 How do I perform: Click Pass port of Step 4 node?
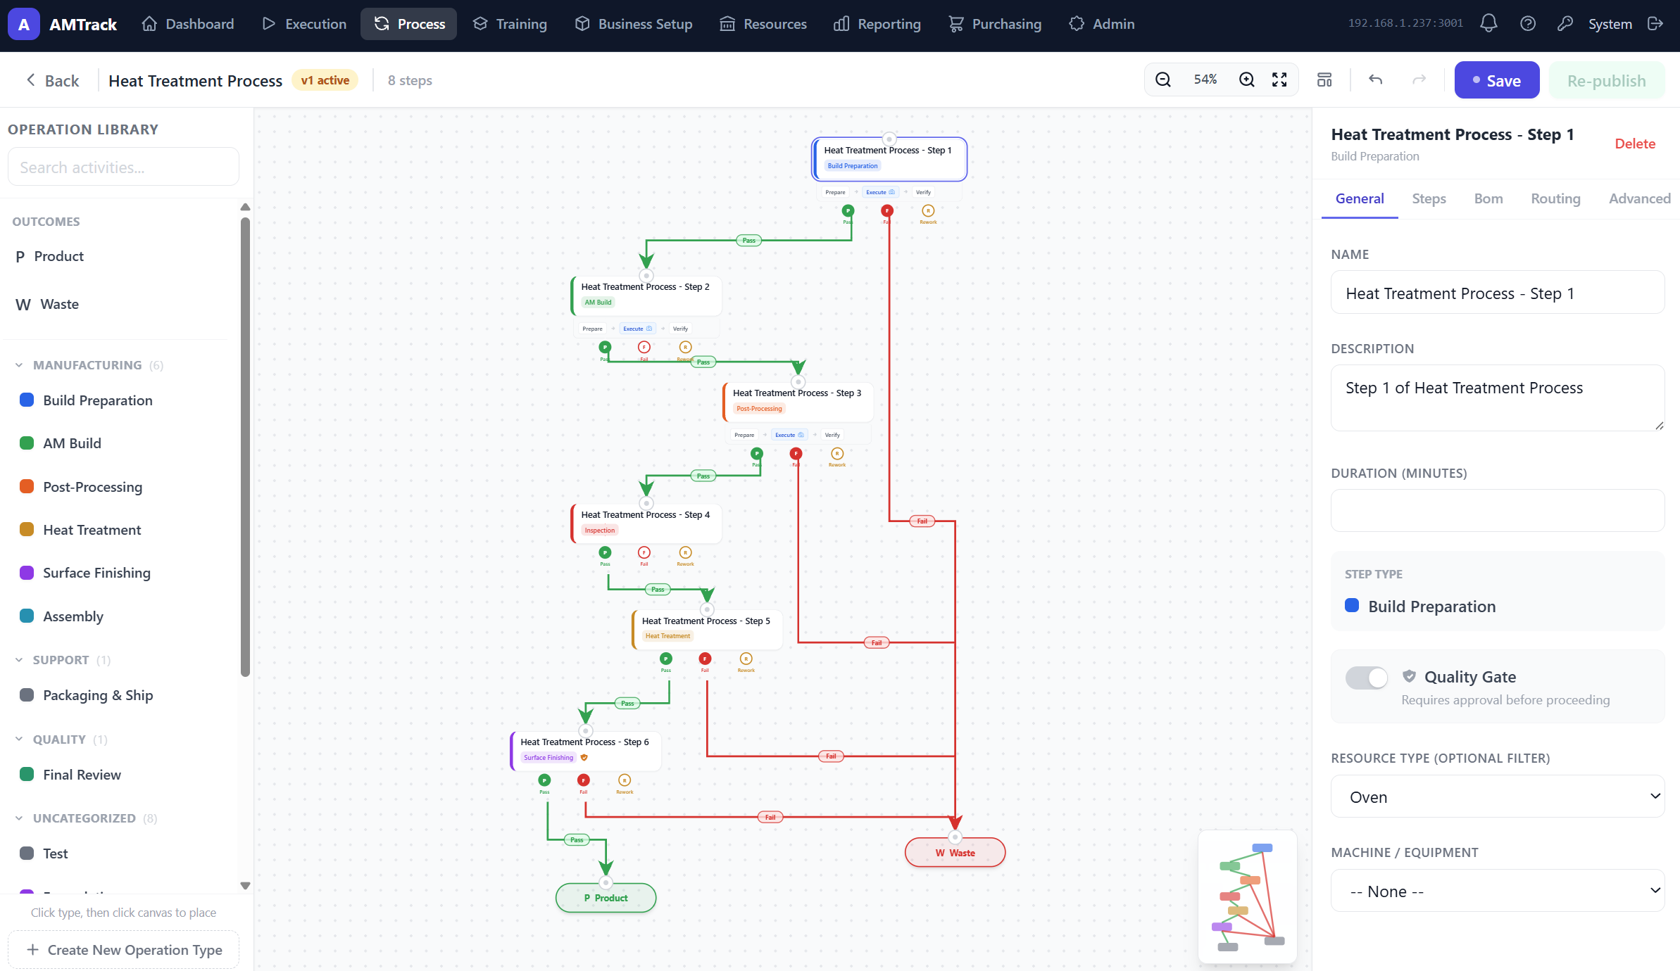[605, 552]
